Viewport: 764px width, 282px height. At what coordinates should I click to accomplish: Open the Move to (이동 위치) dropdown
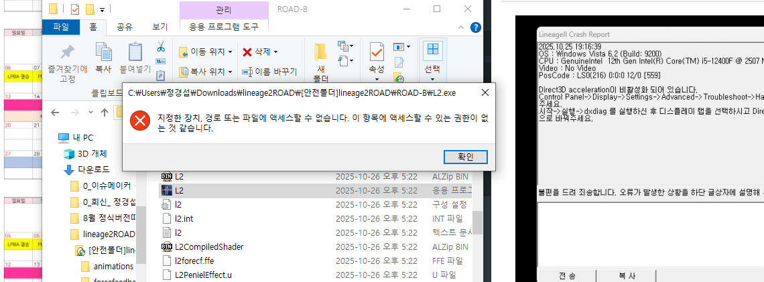pyautogui.click(x=206, y=52)
